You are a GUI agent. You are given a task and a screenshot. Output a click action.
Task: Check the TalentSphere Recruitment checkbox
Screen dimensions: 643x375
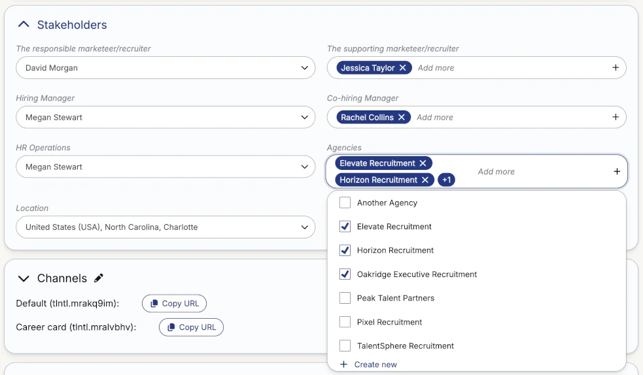[x=345, y=346]
